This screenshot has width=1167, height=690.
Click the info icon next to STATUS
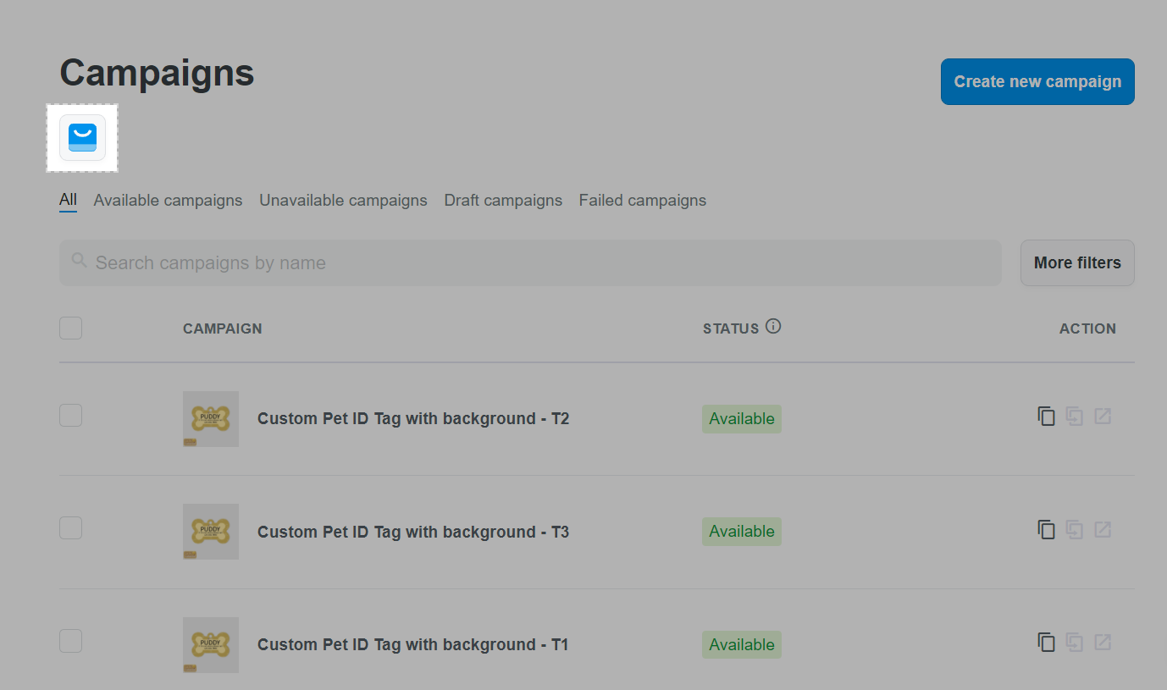pyautogui.click(x=773, y=326)
